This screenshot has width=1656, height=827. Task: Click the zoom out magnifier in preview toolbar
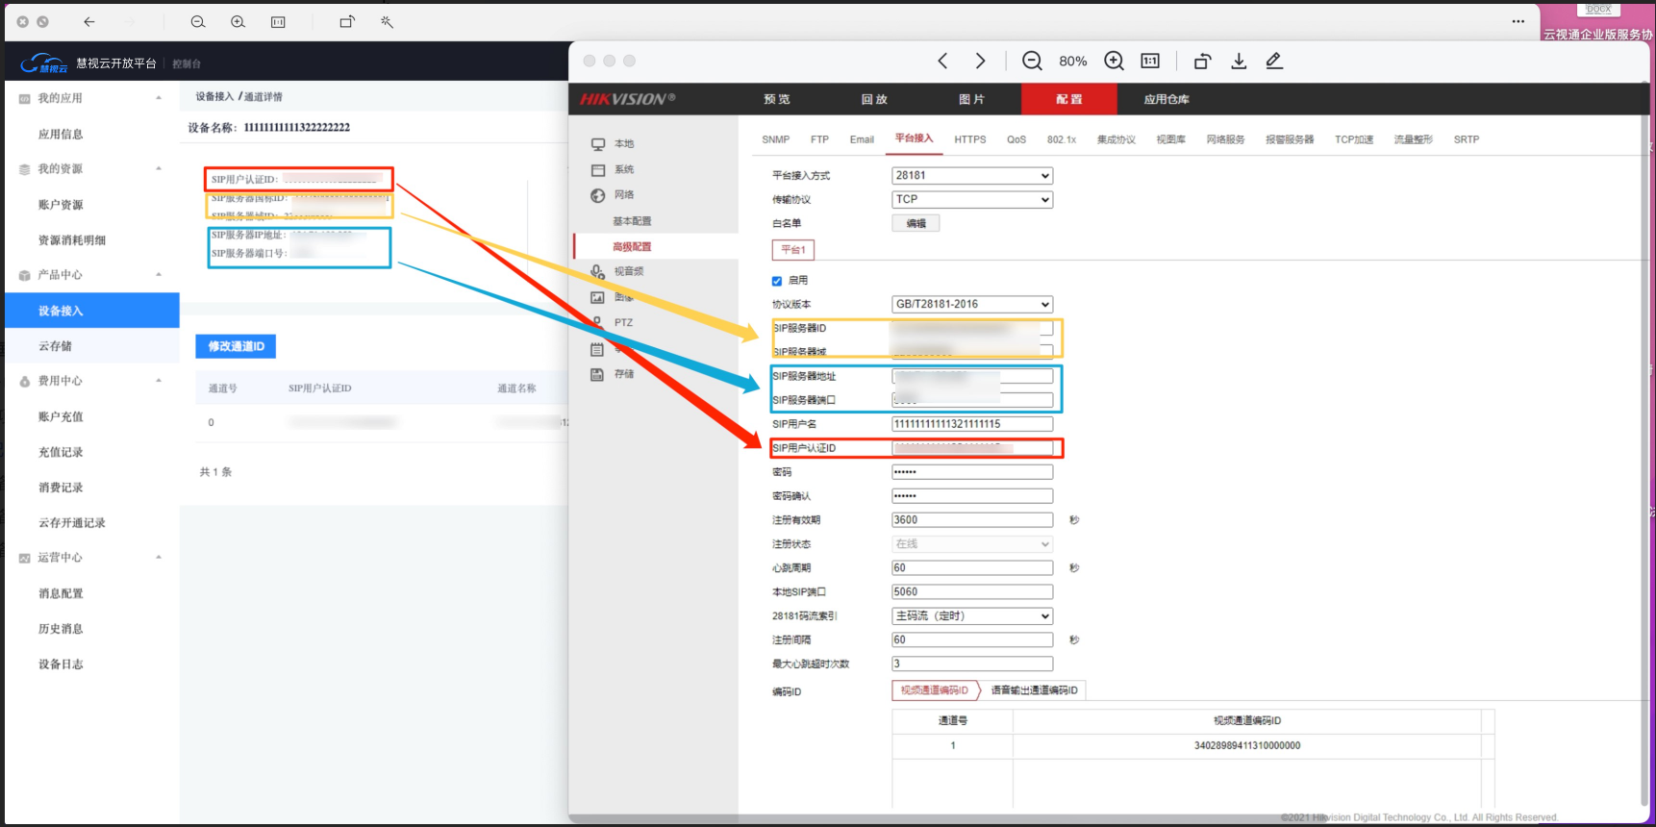click(1032, 61)
